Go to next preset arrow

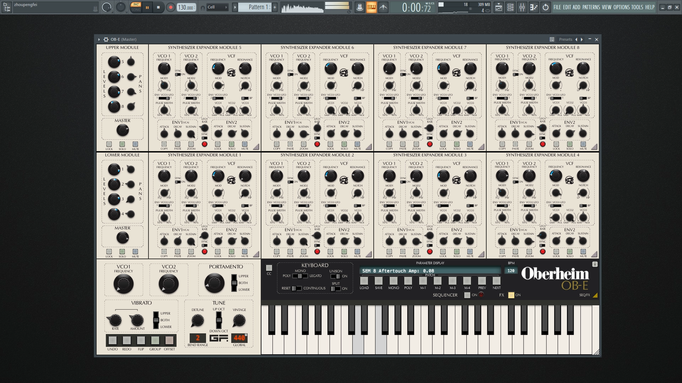tap(581, 39)
